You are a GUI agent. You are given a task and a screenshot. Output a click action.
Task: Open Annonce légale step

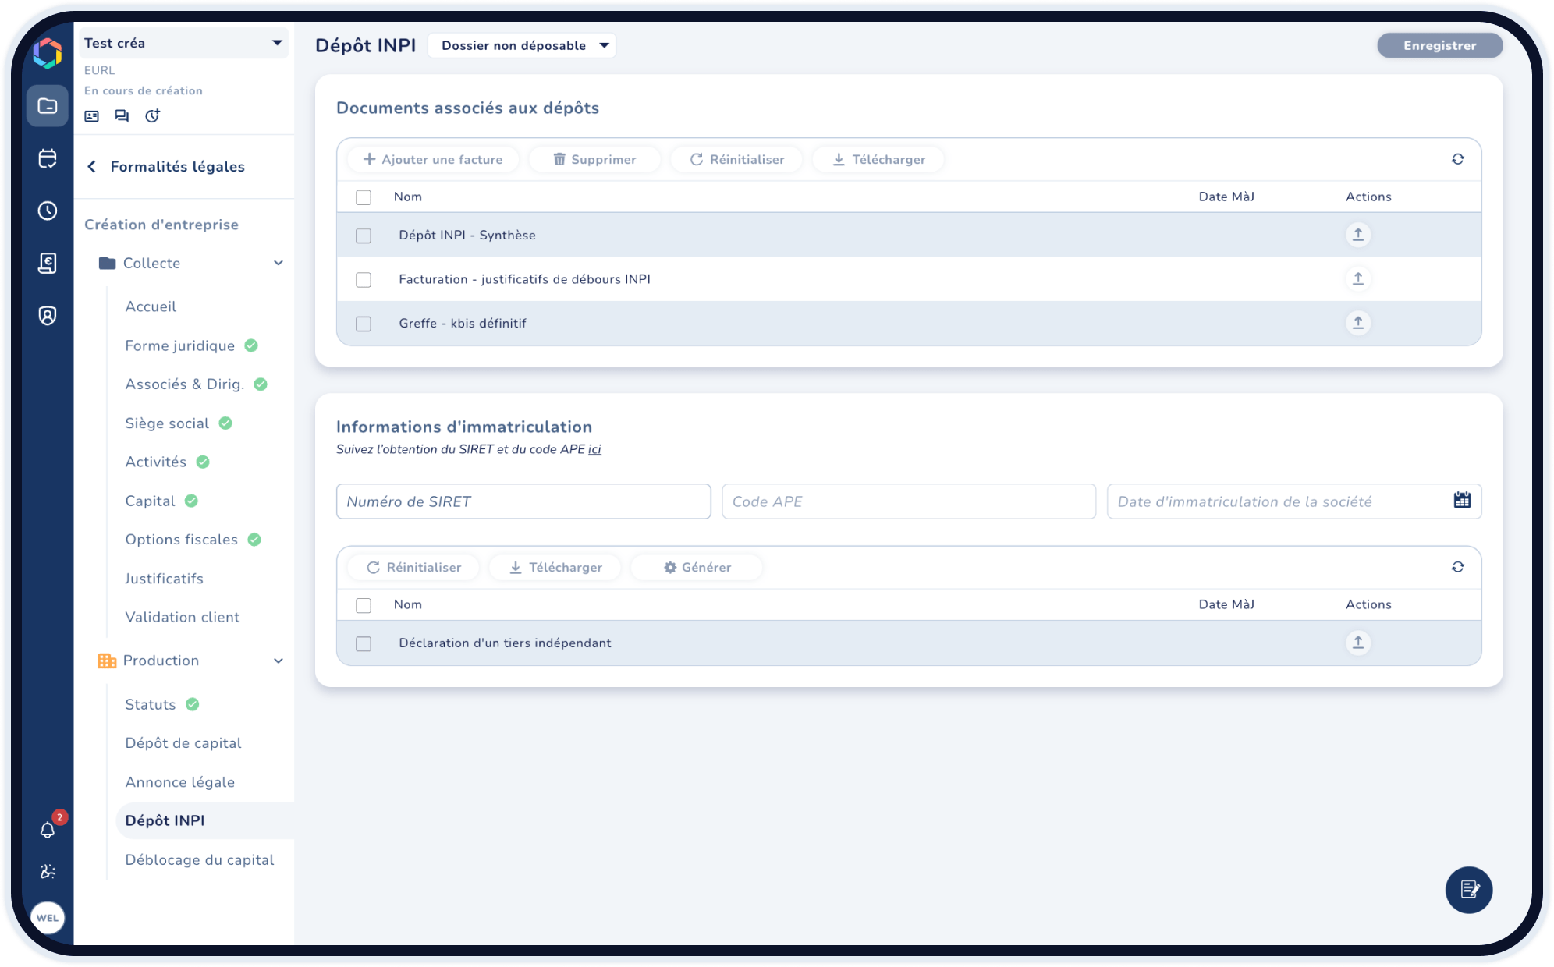click(x=179, y=782)
